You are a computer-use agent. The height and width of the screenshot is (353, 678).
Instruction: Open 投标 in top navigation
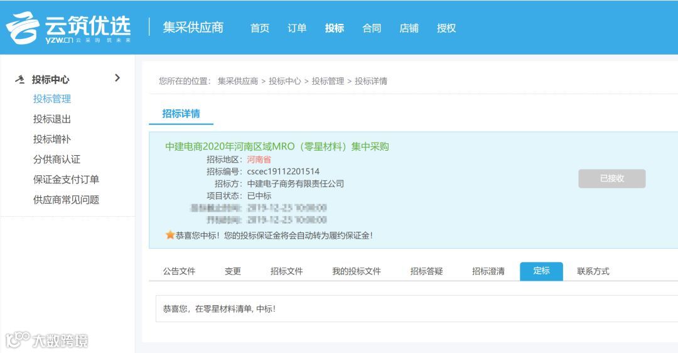tap(335, 28)
